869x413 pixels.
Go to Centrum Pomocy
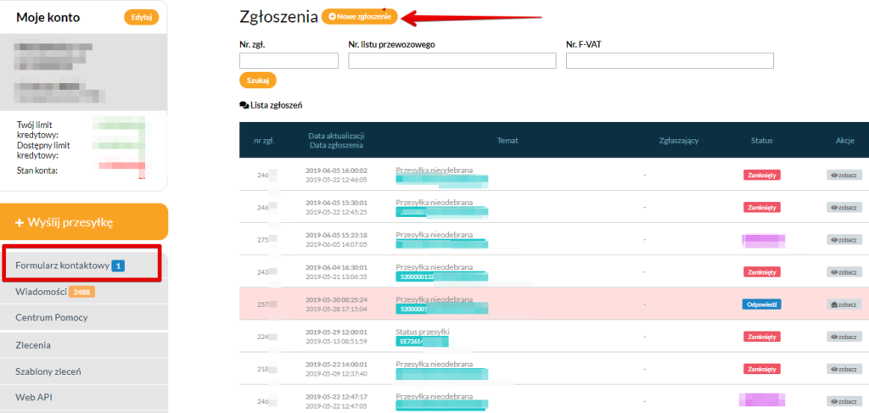52,317
